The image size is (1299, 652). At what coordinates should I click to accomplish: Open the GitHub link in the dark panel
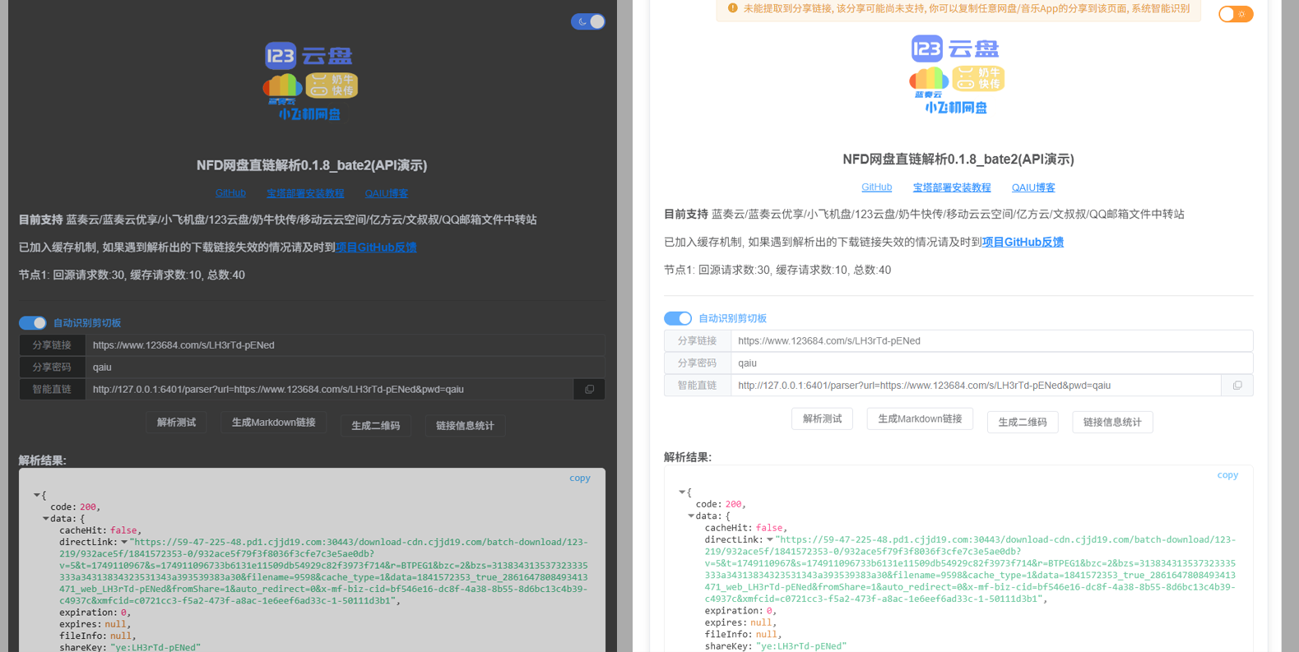(x=230, y=193)
